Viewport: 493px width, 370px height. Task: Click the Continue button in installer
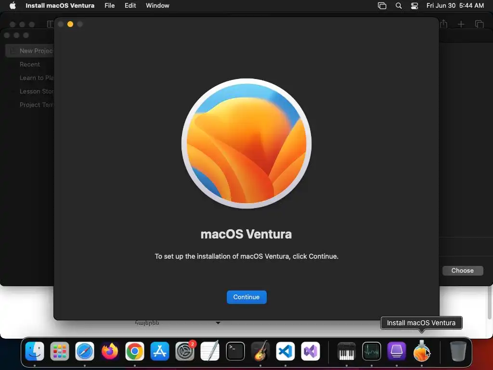246,297
